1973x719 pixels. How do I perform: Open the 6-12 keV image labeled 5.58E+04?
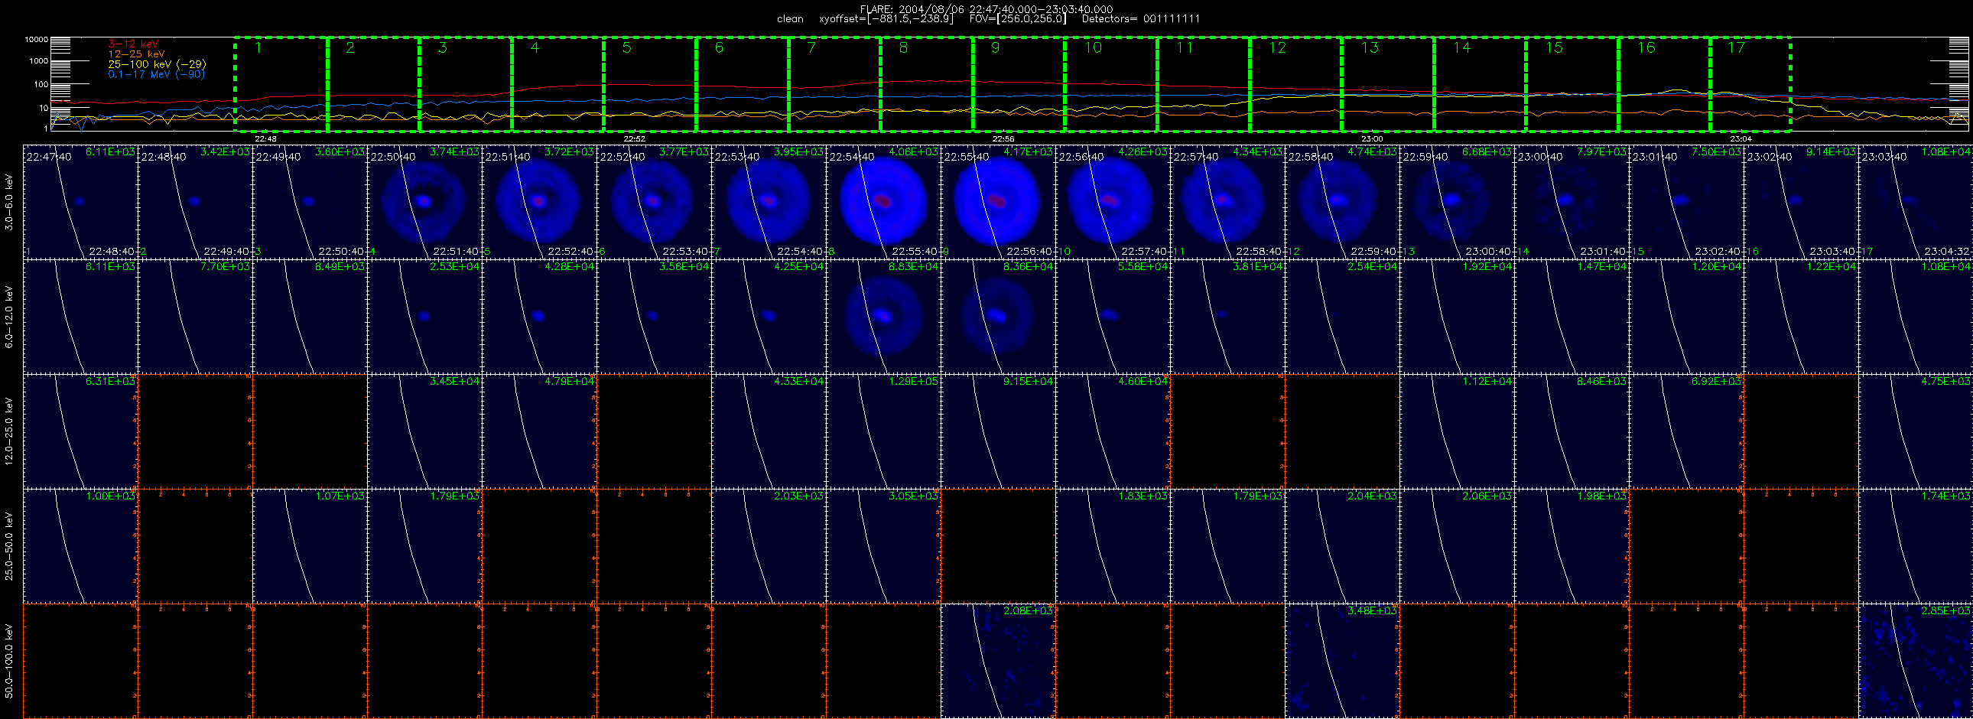click(x=1113, y=316)
